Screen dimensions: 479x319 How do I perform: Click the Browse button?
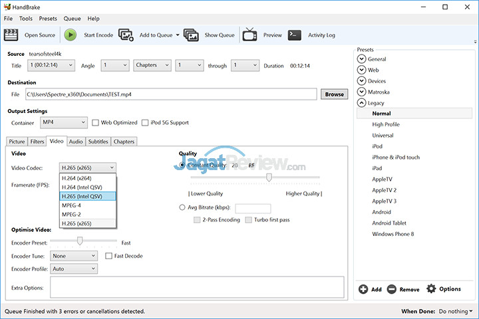point(334,94)
